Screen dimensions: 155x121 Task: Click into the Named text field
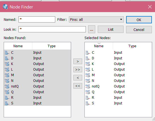[x=37, y=19]
